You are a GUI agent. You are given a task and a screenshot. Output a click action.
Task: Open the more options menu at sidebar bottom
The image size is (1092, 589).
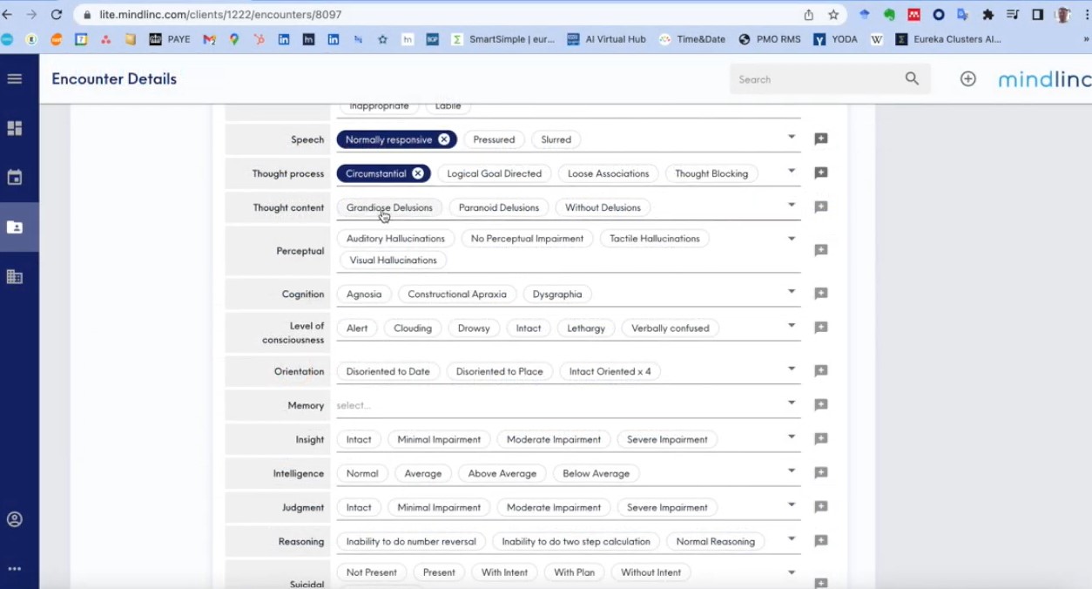click(15, 568)
